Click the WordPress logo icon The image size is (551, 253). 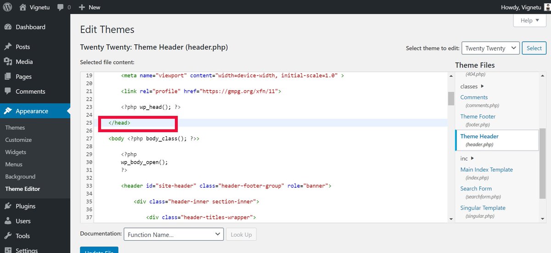[7, 7]
